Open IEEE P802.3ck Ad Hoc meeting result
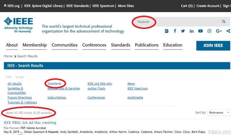The width and height of the screenshot is (231, 135). point(30,123)
